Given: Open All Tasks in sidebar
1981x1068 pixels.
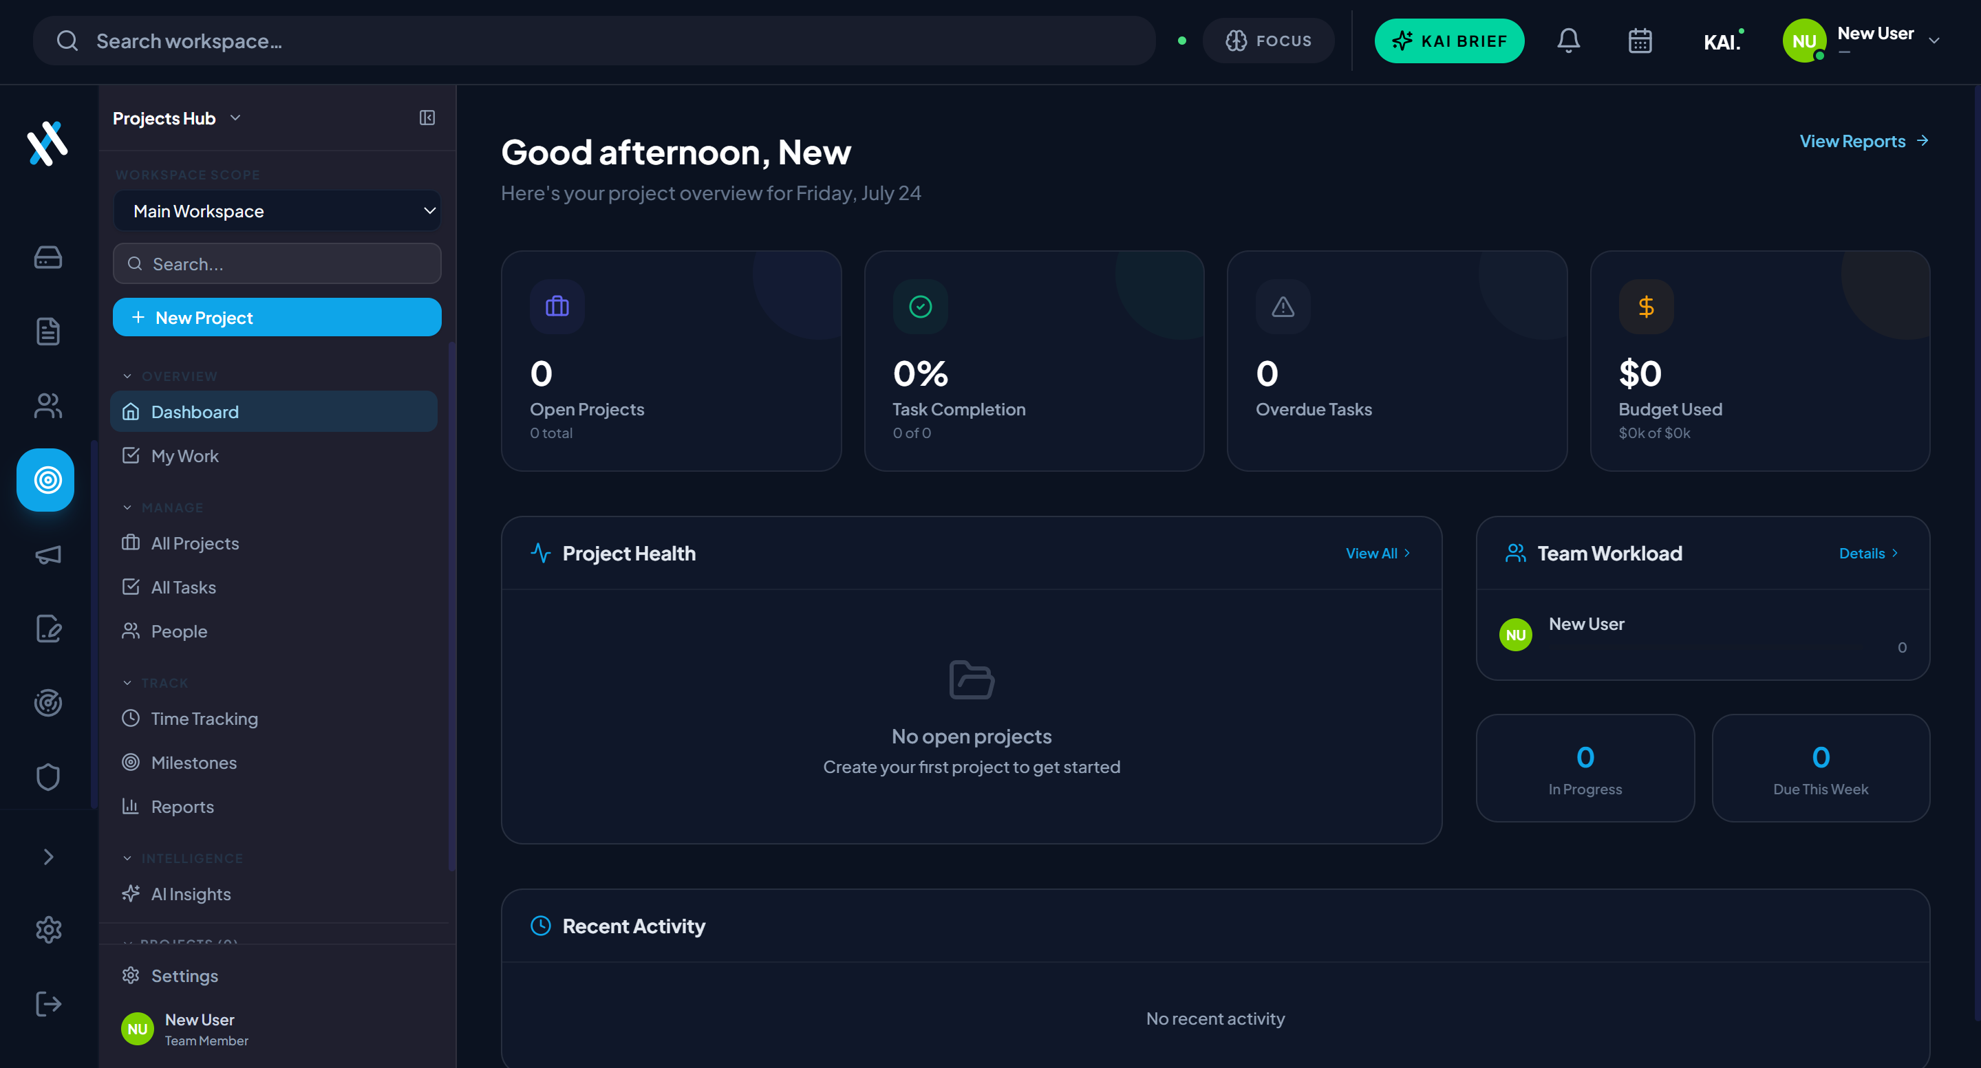Looking at the screenshot, I should coord(274,587).
